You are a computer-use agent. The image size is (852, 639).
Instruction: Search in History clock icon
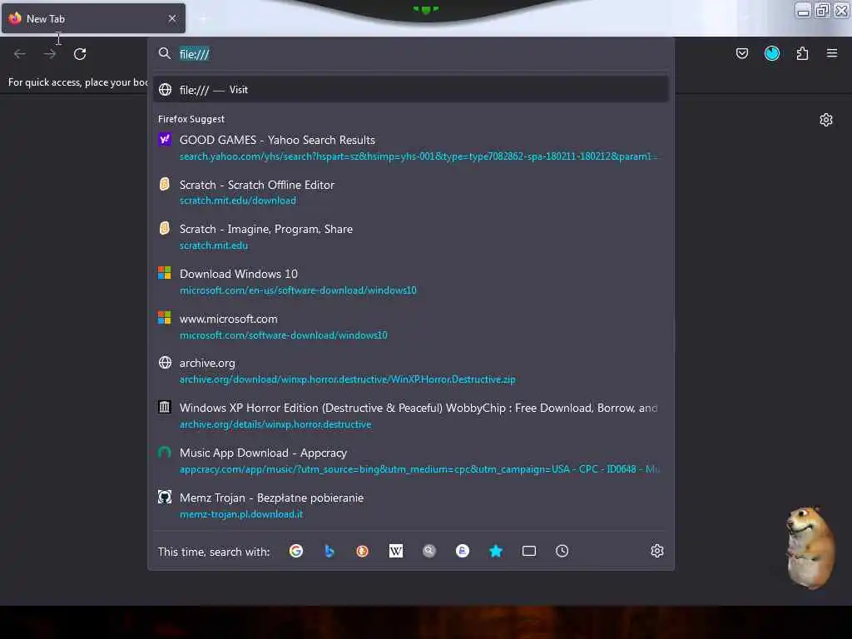pyautogui.click(x=562, y=551)
